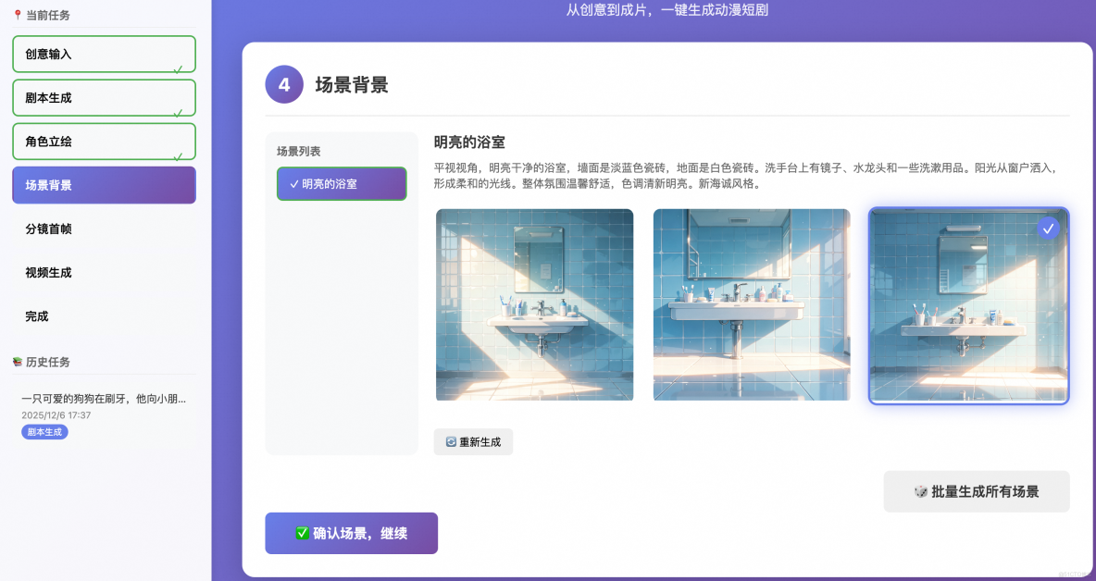Select the first bathroom scene image
This screenshot has width=1096, height=581.
point(534,304)
